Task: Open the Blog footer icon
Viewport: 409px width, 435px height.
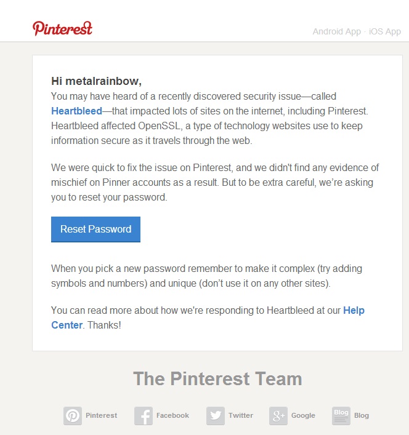Action: pos(341,416)
